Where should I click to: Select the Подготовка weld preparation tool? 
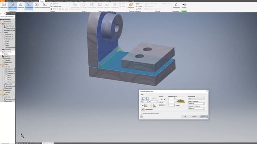point(4,6)
